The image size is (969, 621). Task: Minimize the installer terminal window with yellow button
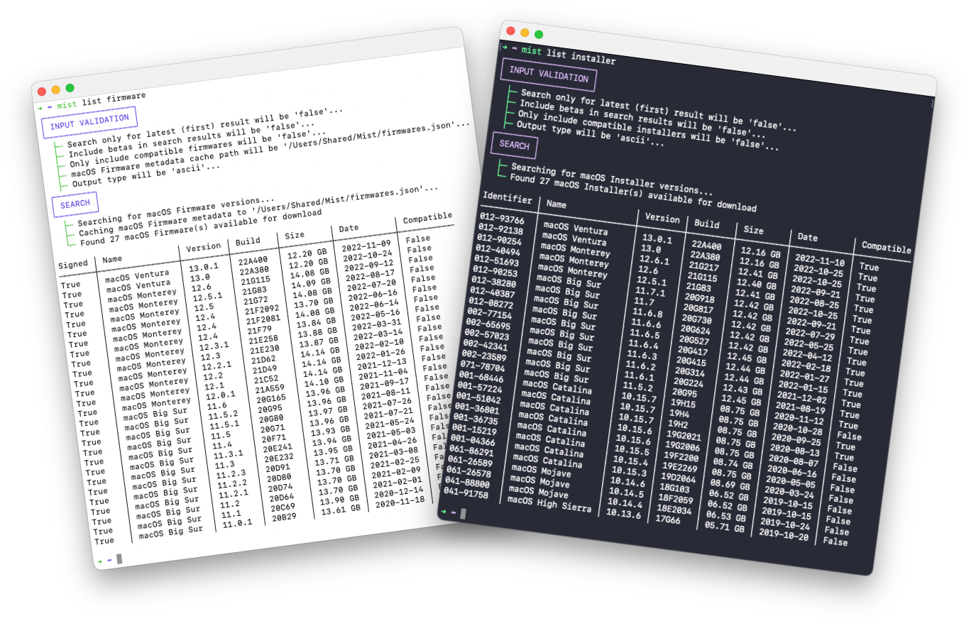525,33
